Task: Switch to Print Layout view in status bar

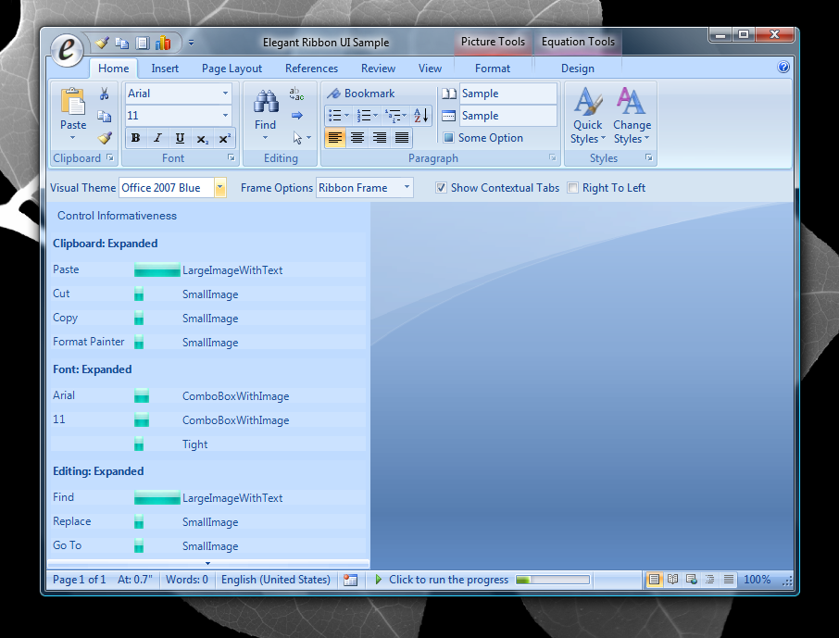Action: pos(654,579)
